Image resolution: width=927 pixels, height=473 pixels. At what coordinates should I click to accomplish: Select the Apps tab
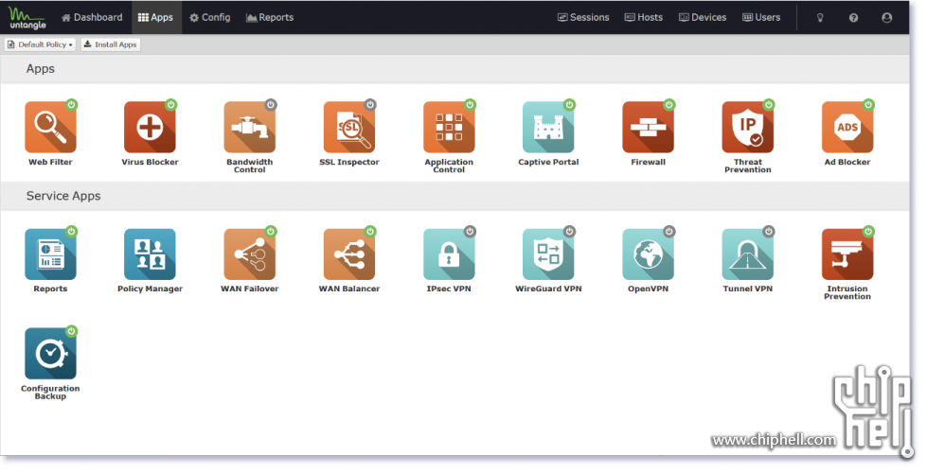(x=156, y=18)
